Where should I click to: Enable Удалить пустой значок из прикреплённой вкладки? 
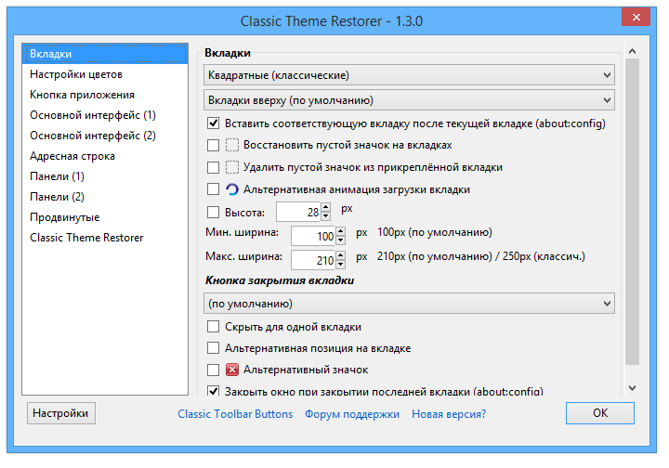pos(213,167)
